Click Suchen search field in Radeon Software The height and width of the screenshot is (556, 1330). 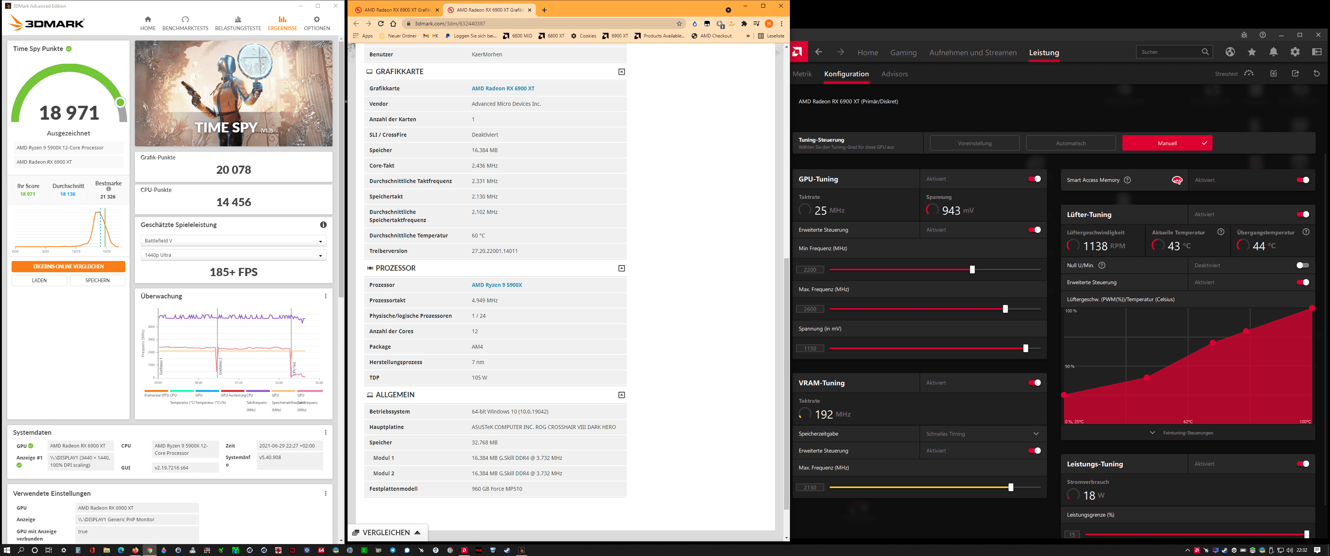(1174, 52)
